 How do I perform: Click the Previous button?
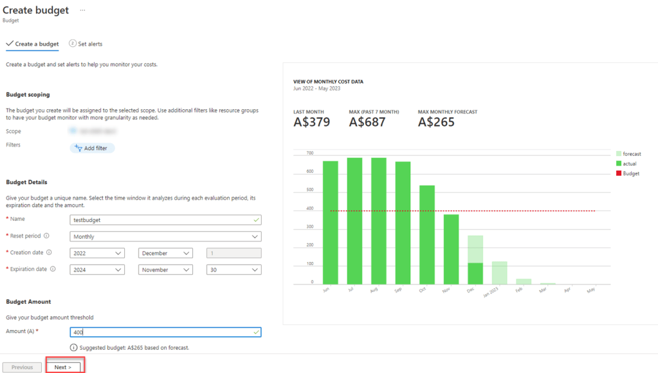[x=22, y=367]
